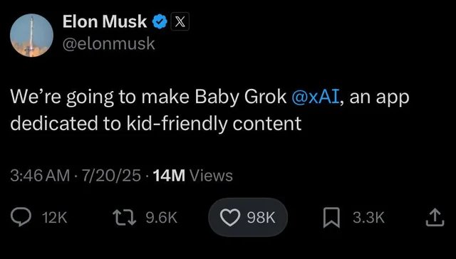Open Elon Musk's rocket profile picture
The width and height of the screenshot is (456, 259).
(31, 36)
